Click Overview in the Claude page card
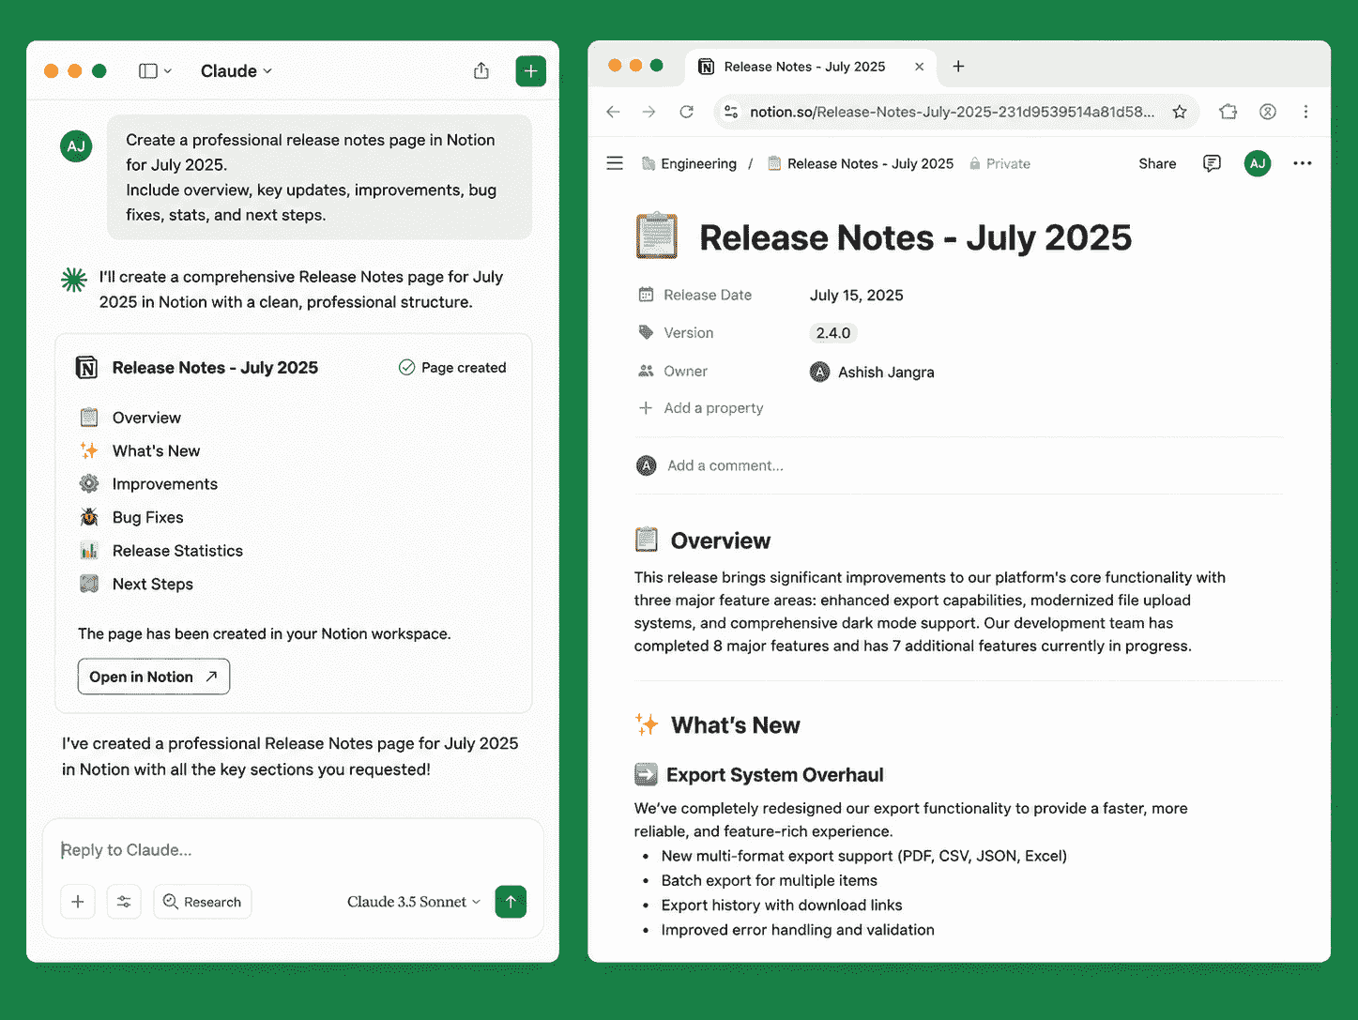The width and height of the screenshot is (1358, 1020). point(146,418)
